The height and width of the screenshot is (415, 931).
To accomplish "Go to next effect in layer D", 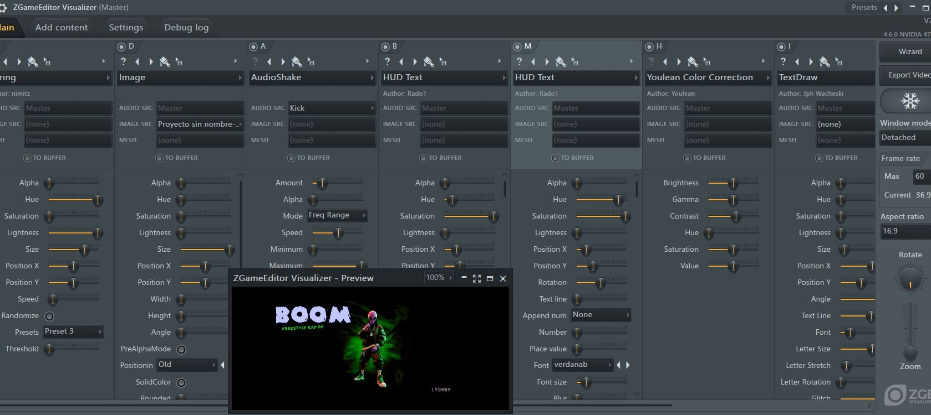I will tap(151, 61).
